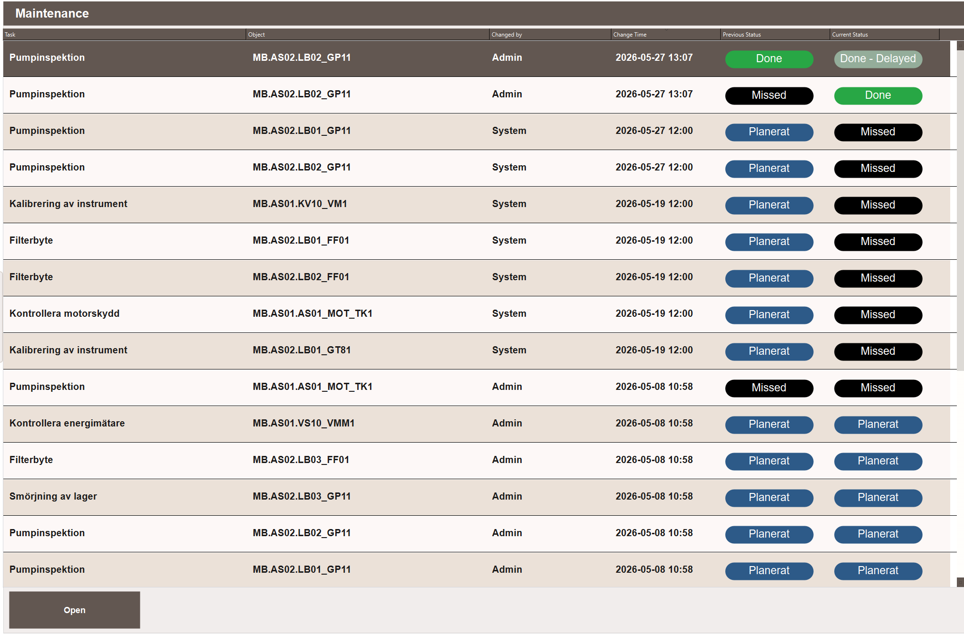The height and width of the screenshot is (634, 964).
Task: Click change time in Smörjning av lager row
Action: [654, 496]
